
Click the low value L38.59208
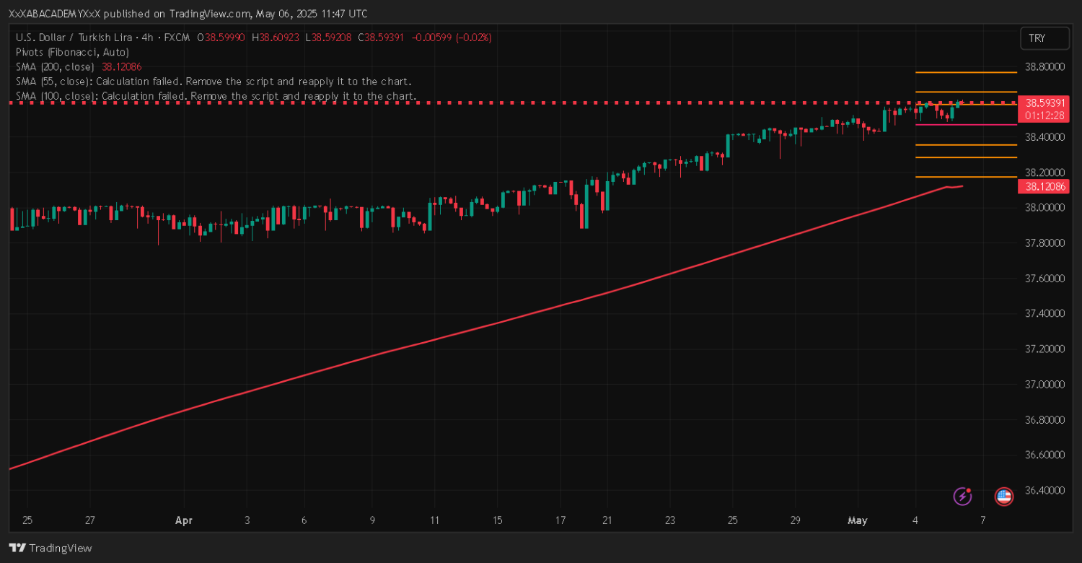click(327, 38)
